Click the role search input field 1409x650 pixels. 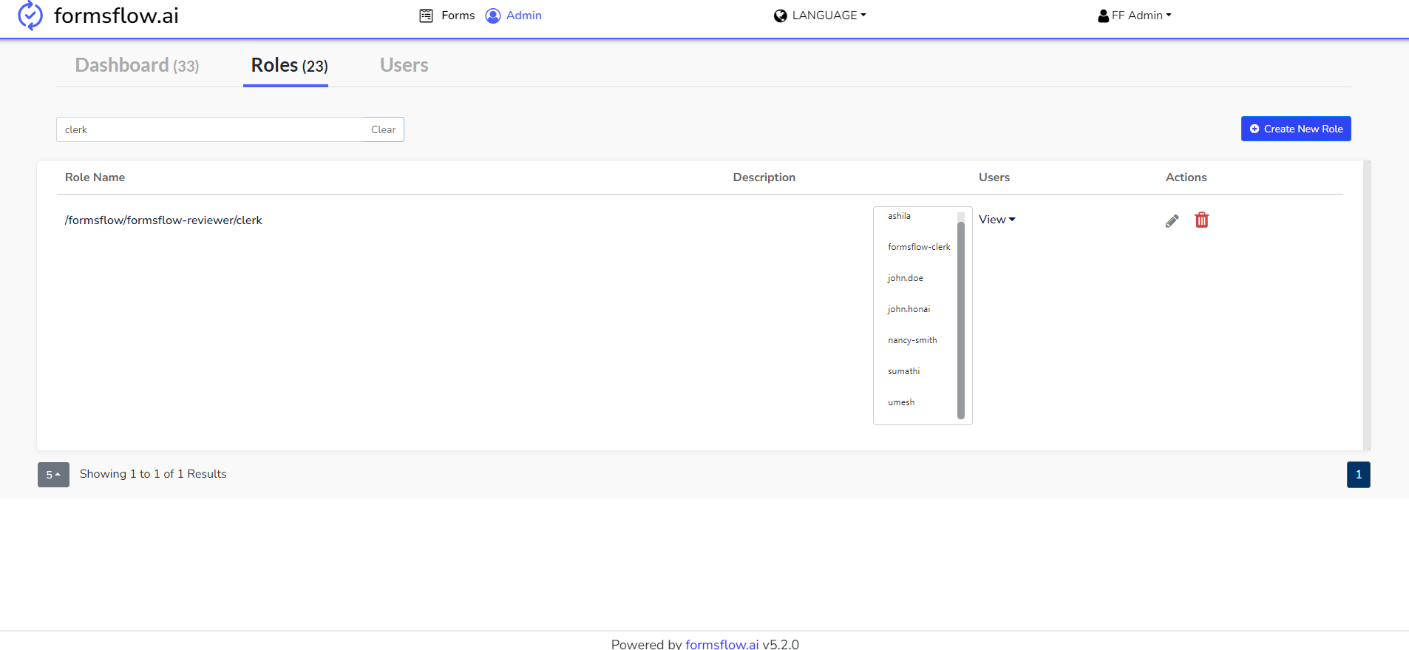211,129
